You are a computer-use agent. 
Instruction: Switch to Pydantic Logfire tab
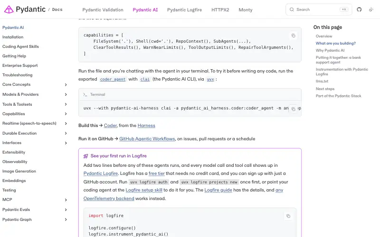184,9
